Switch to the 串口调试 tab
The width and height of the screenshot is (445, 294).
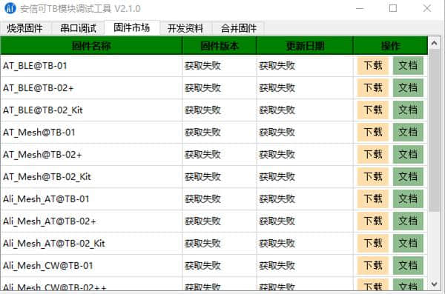click(x=78, y=28)
